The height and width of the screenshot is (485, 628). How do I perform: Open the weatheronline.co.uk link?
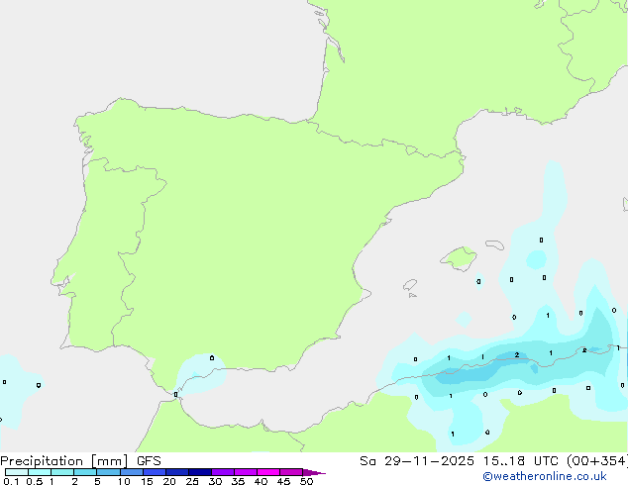(545, 476)
